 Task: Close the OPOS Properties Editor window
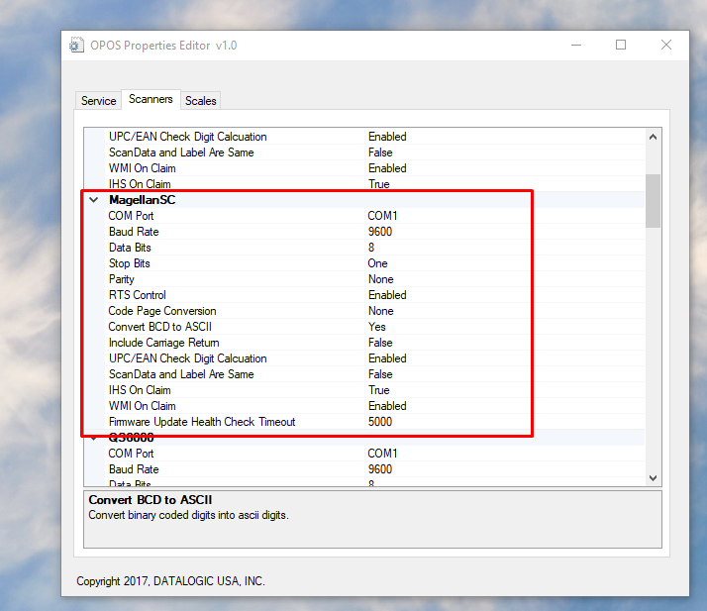click(666, 45)
